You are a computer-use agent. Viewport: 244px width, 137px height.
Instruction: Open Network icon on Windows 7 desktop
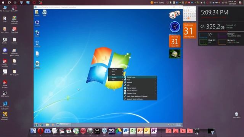(37, 33)
